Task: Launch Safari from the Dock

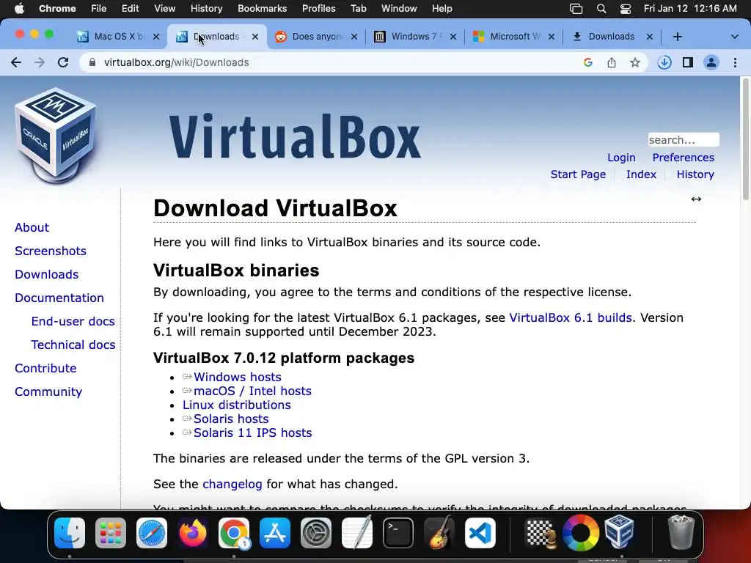Action: click(x=152, y=532)
